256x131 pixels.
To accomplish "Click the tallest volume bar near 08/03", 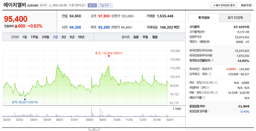I will 91,112.
